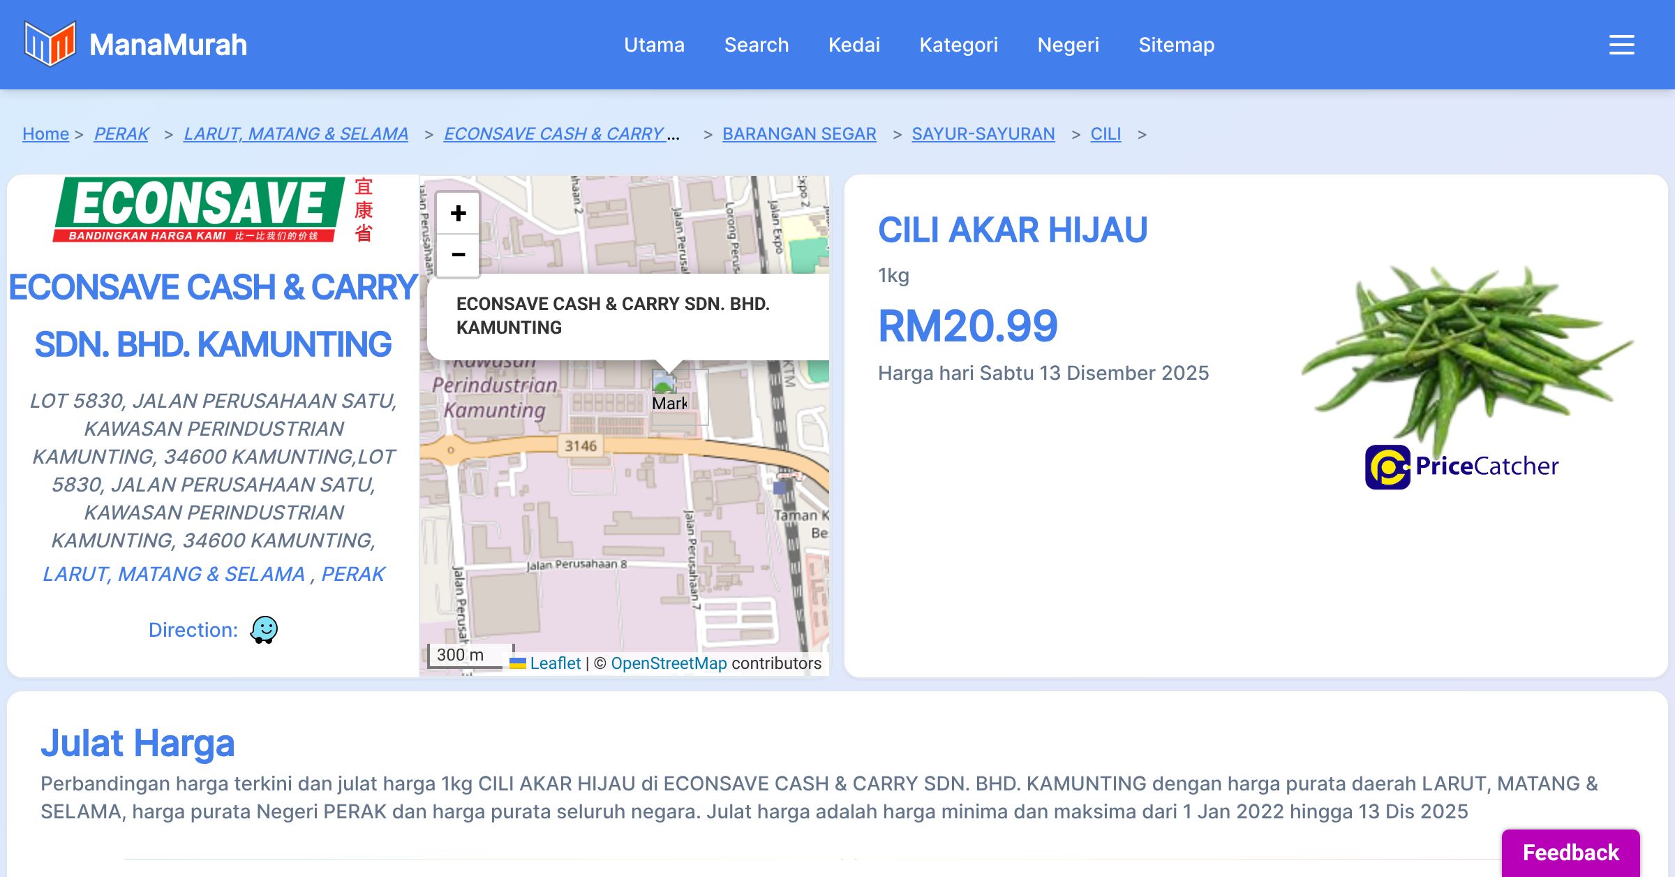This screenshot has width=1675, height=877.
Task: Open the SAYUR-SAYURAN breadcrumb link
Action: (x=983, y=133)
